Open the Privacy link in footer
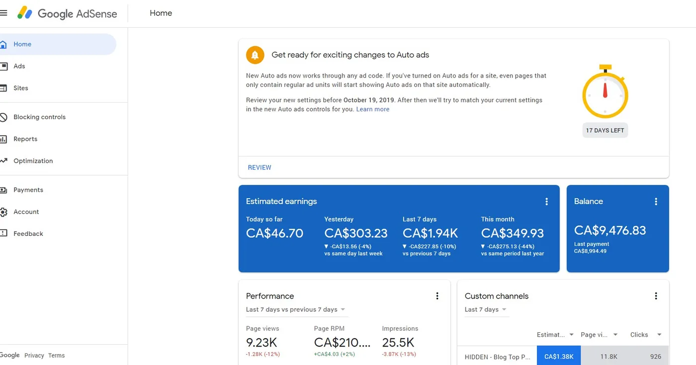 [x=34, y=356]
